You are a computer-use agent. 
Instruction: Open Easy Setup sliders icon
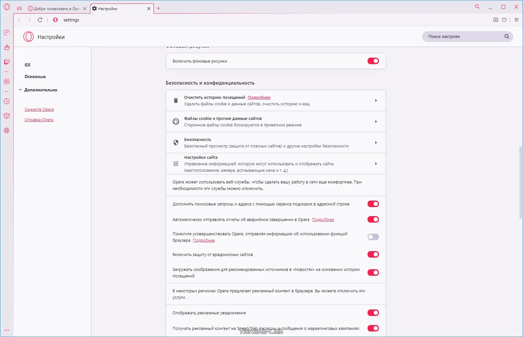point(517,20)
